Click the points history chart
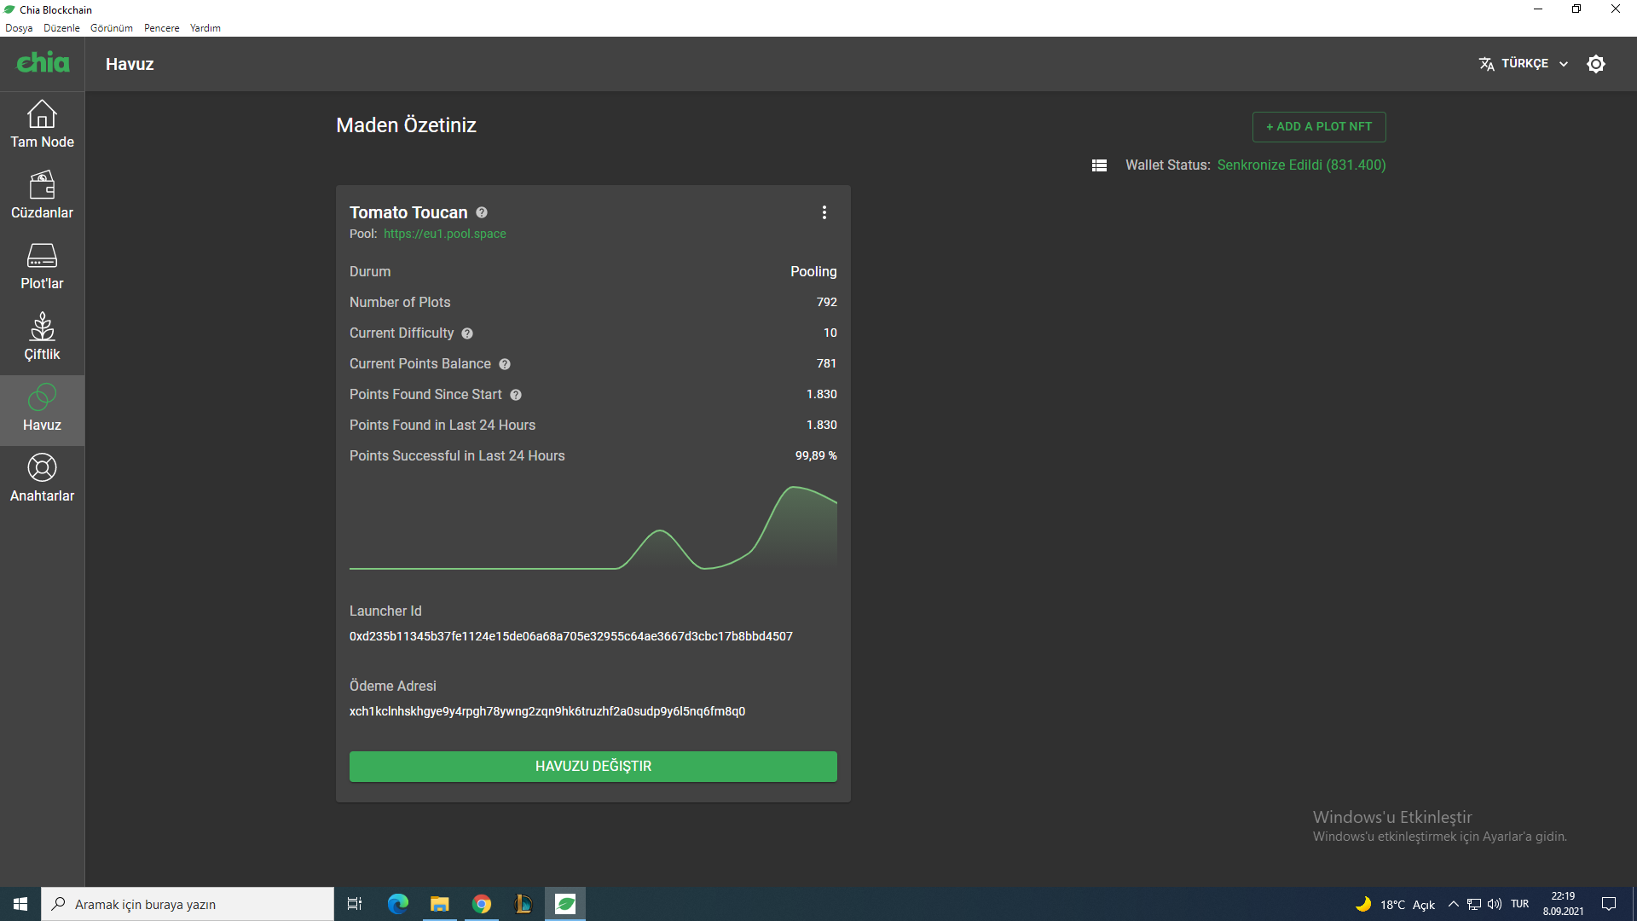1637x921 pixels. (x=593, y=527)
